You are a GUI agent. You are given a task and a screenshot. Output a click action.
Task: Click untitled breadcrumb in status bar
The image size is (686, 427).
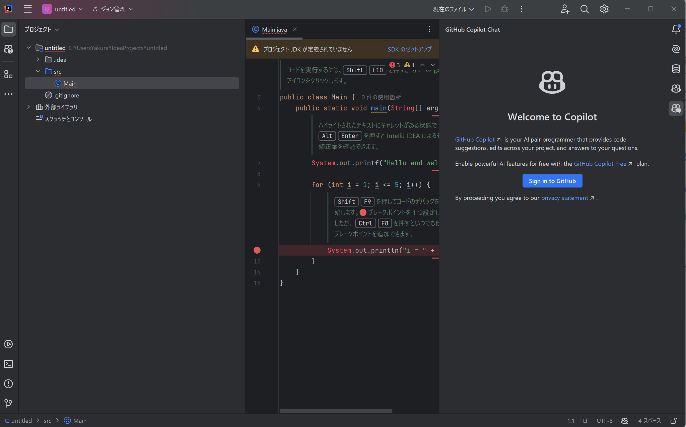tap(18, 421)
